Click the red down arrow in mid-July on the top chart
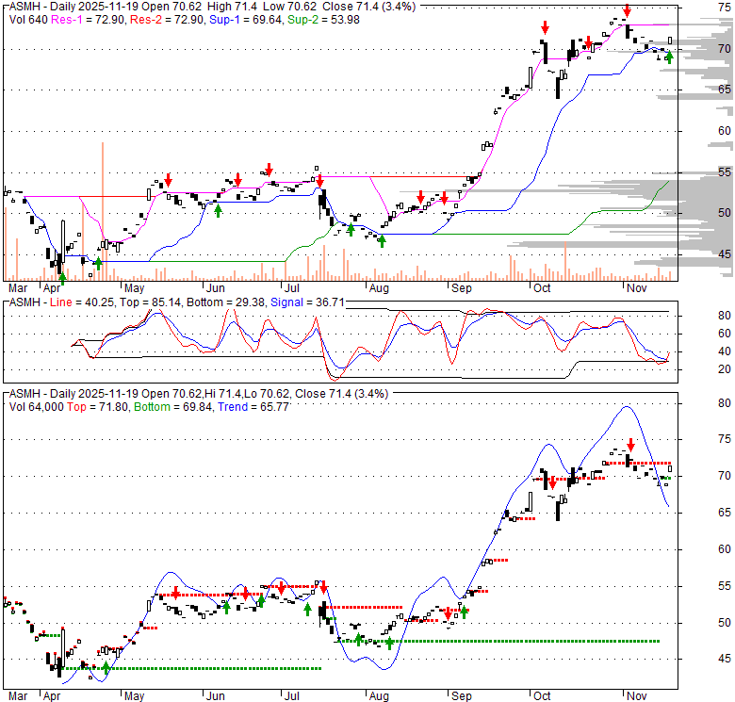This screenshot has height=702, width=735. (319, 179)
